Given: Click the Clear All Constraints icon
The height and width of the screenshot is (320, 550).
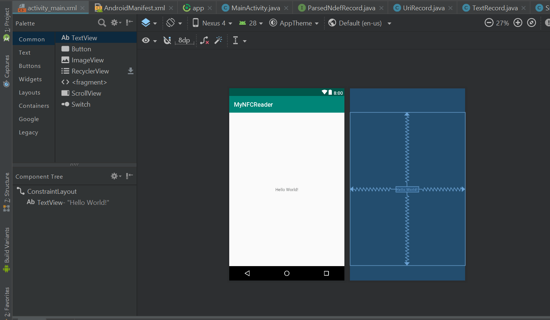Looking at the screenshot, I should coord(204,40).
